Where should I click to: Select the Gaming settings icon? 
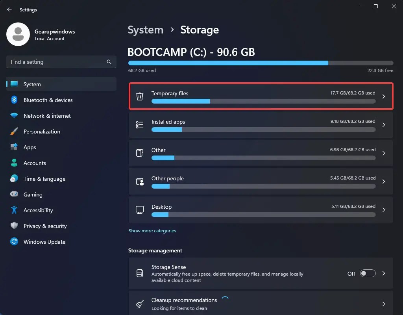[14, 195]
